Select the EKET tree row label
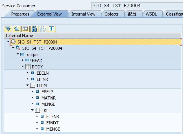The width and height of the screenshot is (183, 134). (x=46, y=111)
